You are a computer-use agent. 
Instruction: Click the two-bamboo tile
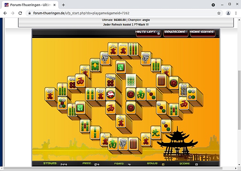pos(95,133)
